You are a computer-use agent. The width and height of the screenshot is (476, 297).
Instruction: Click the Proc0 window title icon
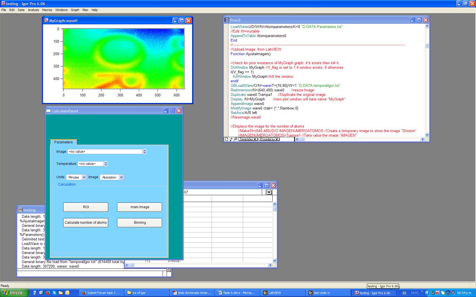(227, 20)
